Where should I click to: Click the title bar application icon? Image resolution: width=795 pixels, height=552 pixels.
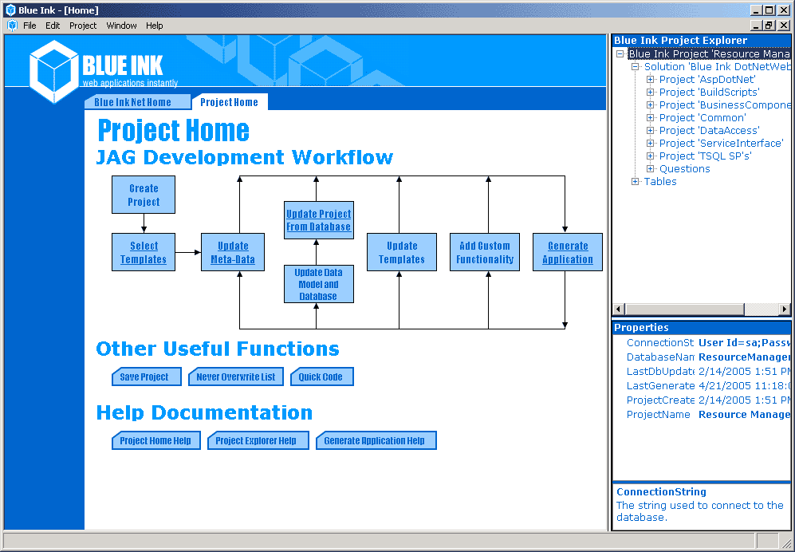tap(10, 10)
